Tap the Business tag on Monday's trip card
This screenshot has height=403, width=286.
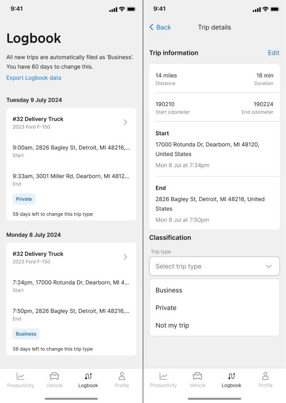click(26, 334)
